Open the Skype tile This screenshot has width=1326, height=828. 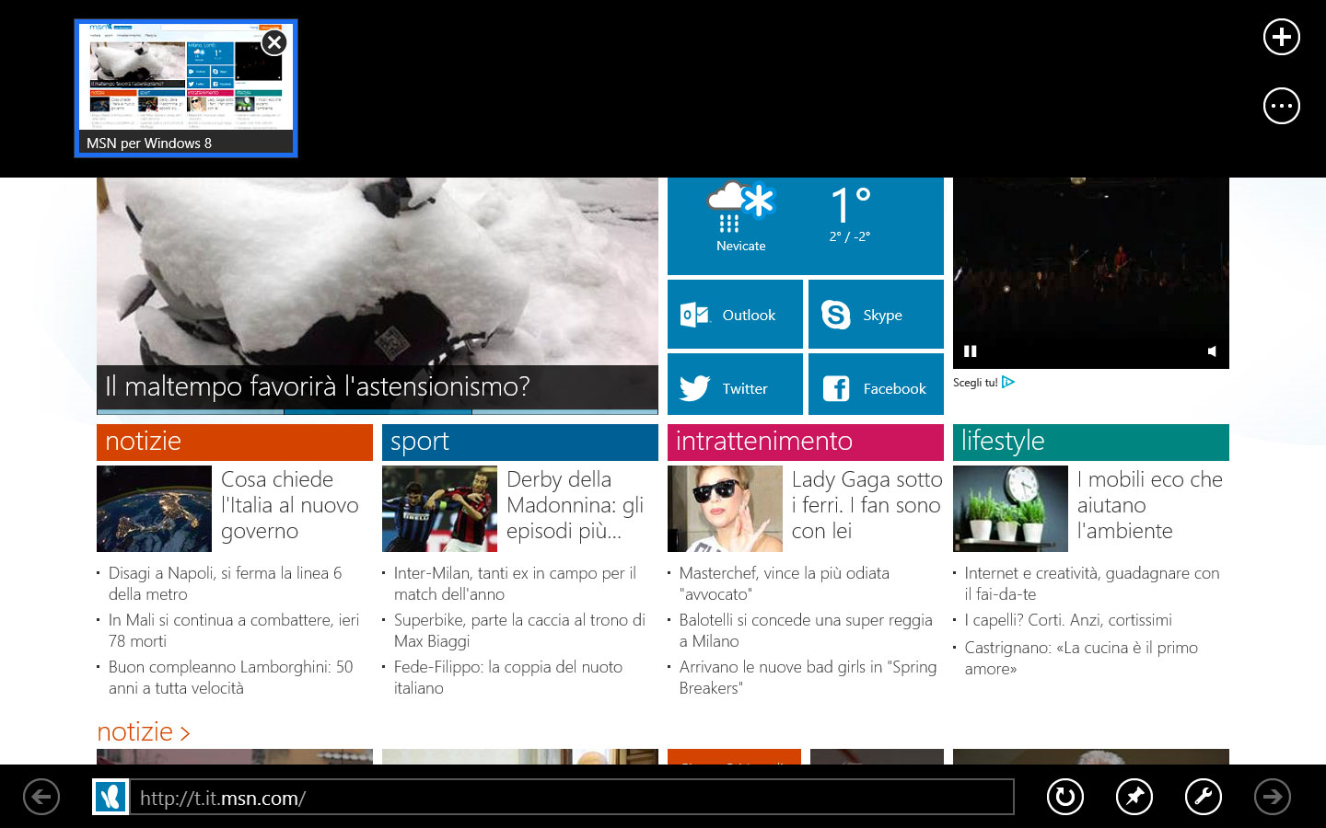pyautogui.click(x=876, y=315)
